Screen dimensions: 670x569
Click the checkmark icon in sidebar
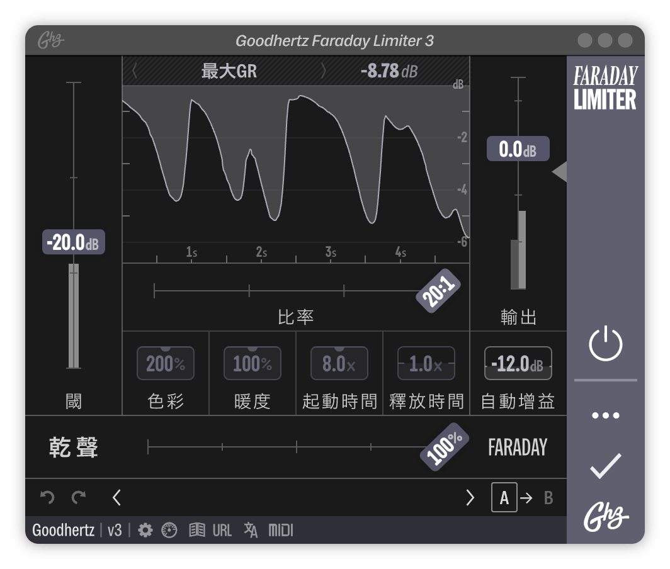point(606,466)
